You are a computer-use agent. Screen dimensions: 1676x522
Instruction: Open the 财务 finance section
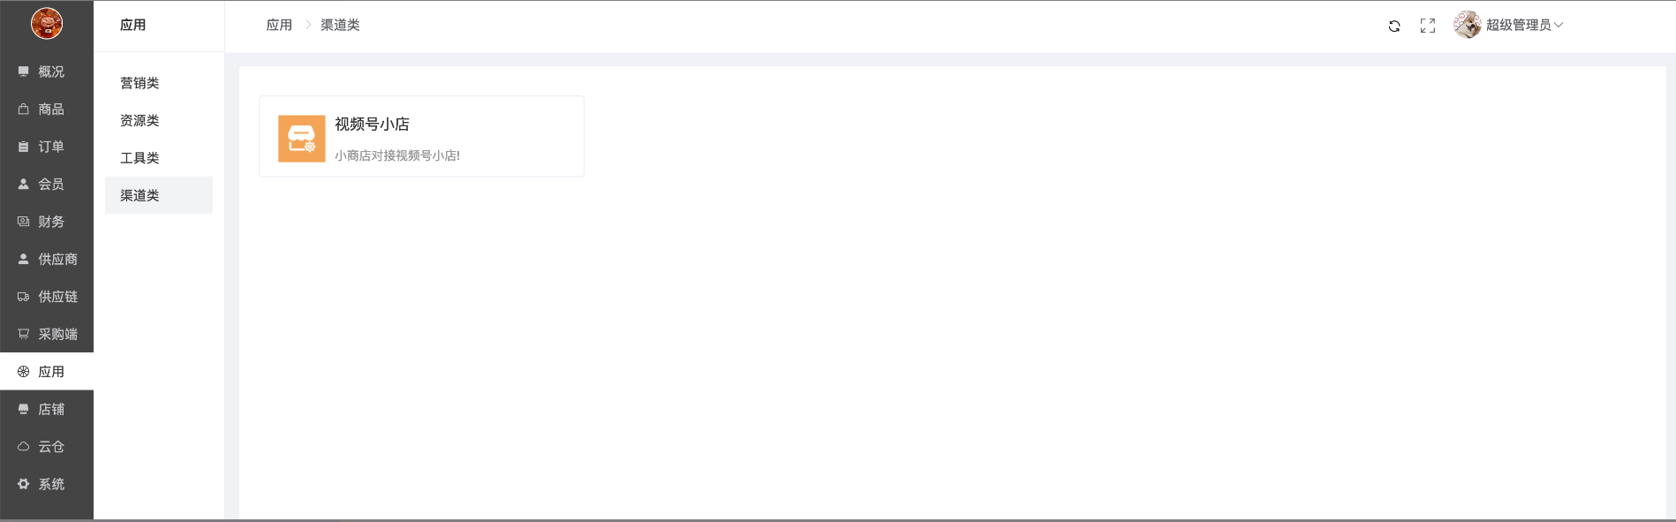click(x=47, y=222)
